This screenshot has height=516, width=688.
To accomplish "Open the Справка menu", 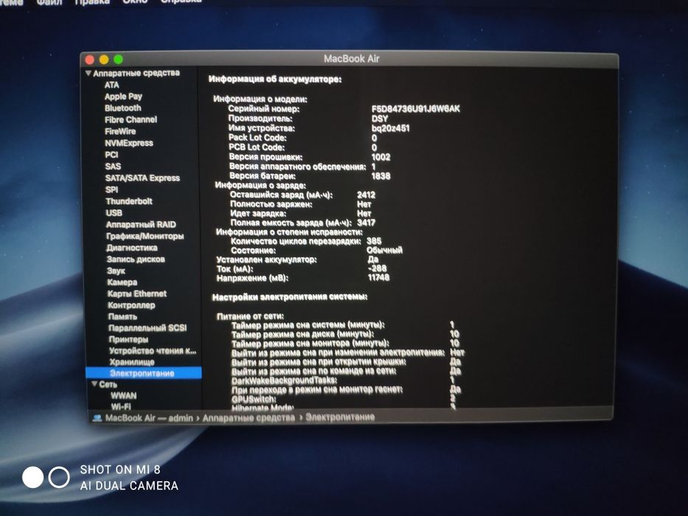I will [181, 1].
